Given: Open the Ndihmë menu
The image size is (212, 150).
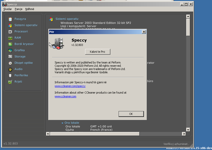Looking at the screenshot, I should pos(30,9).
